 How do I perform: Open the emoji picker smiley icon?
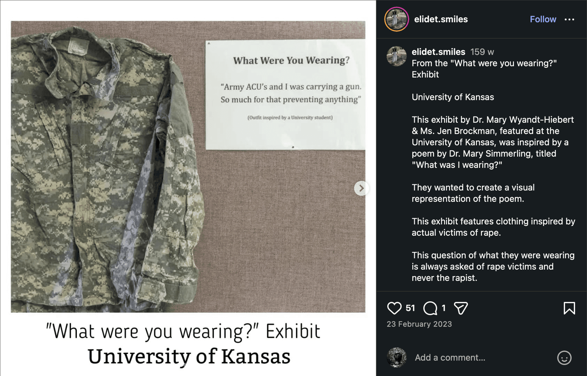564,357
